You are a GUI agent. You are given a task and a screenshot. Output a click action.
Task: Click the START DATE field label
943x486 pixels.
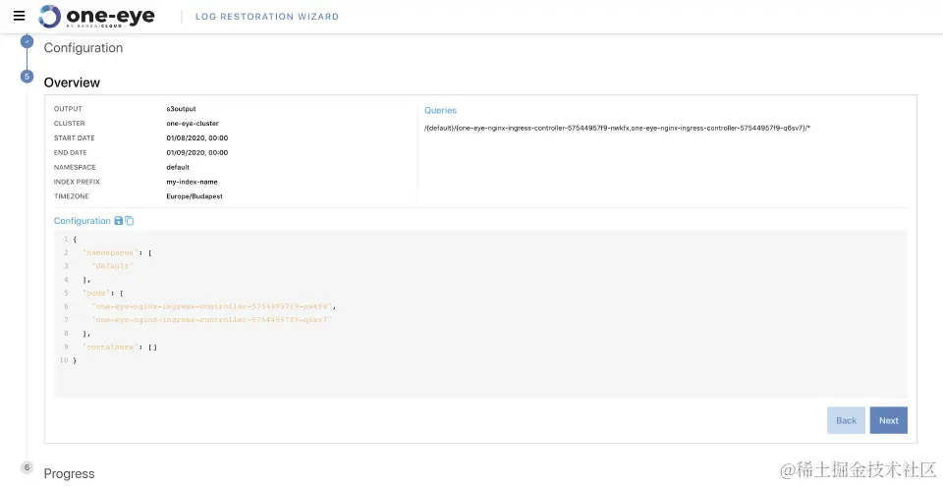74,137
